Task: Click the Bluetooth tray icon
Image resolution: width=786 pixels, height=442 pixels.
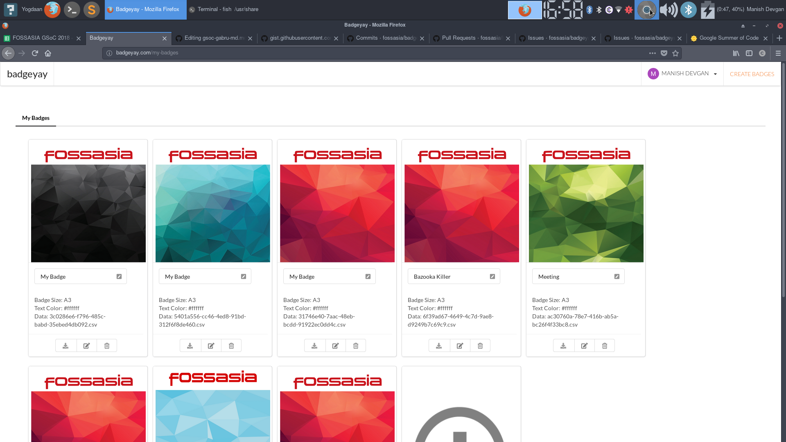Action: click(x=689, y=9)
